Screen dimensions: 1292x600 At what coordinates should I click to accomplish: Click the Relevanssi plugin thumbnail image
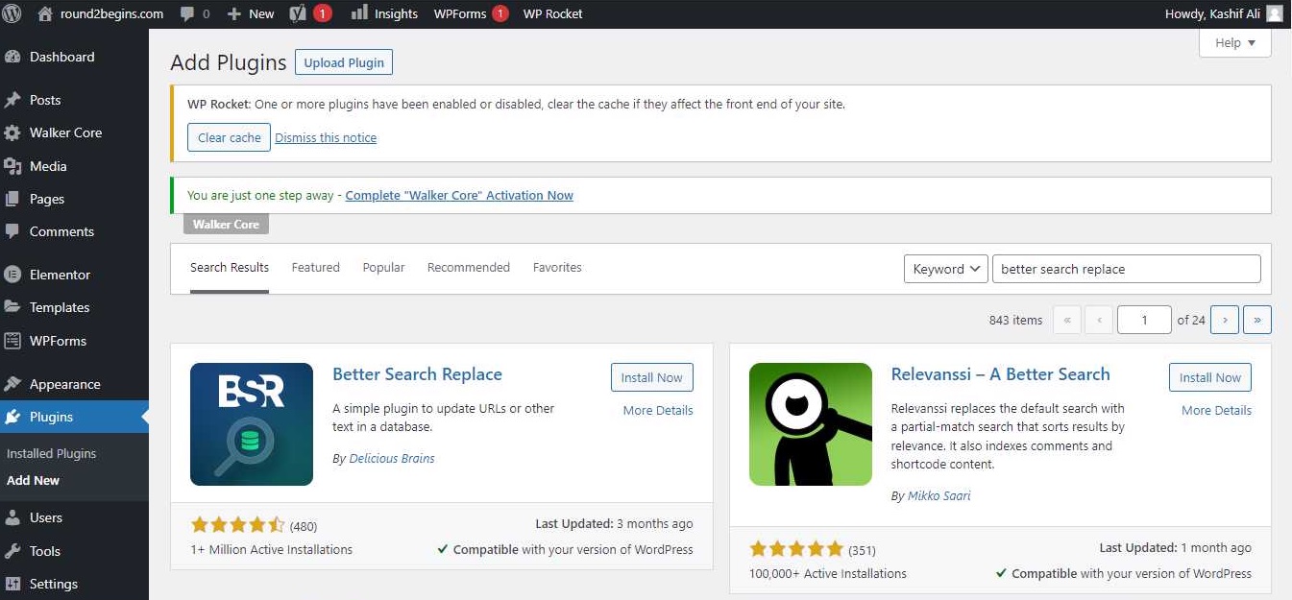pyautogui.click(x=811, y=424)
